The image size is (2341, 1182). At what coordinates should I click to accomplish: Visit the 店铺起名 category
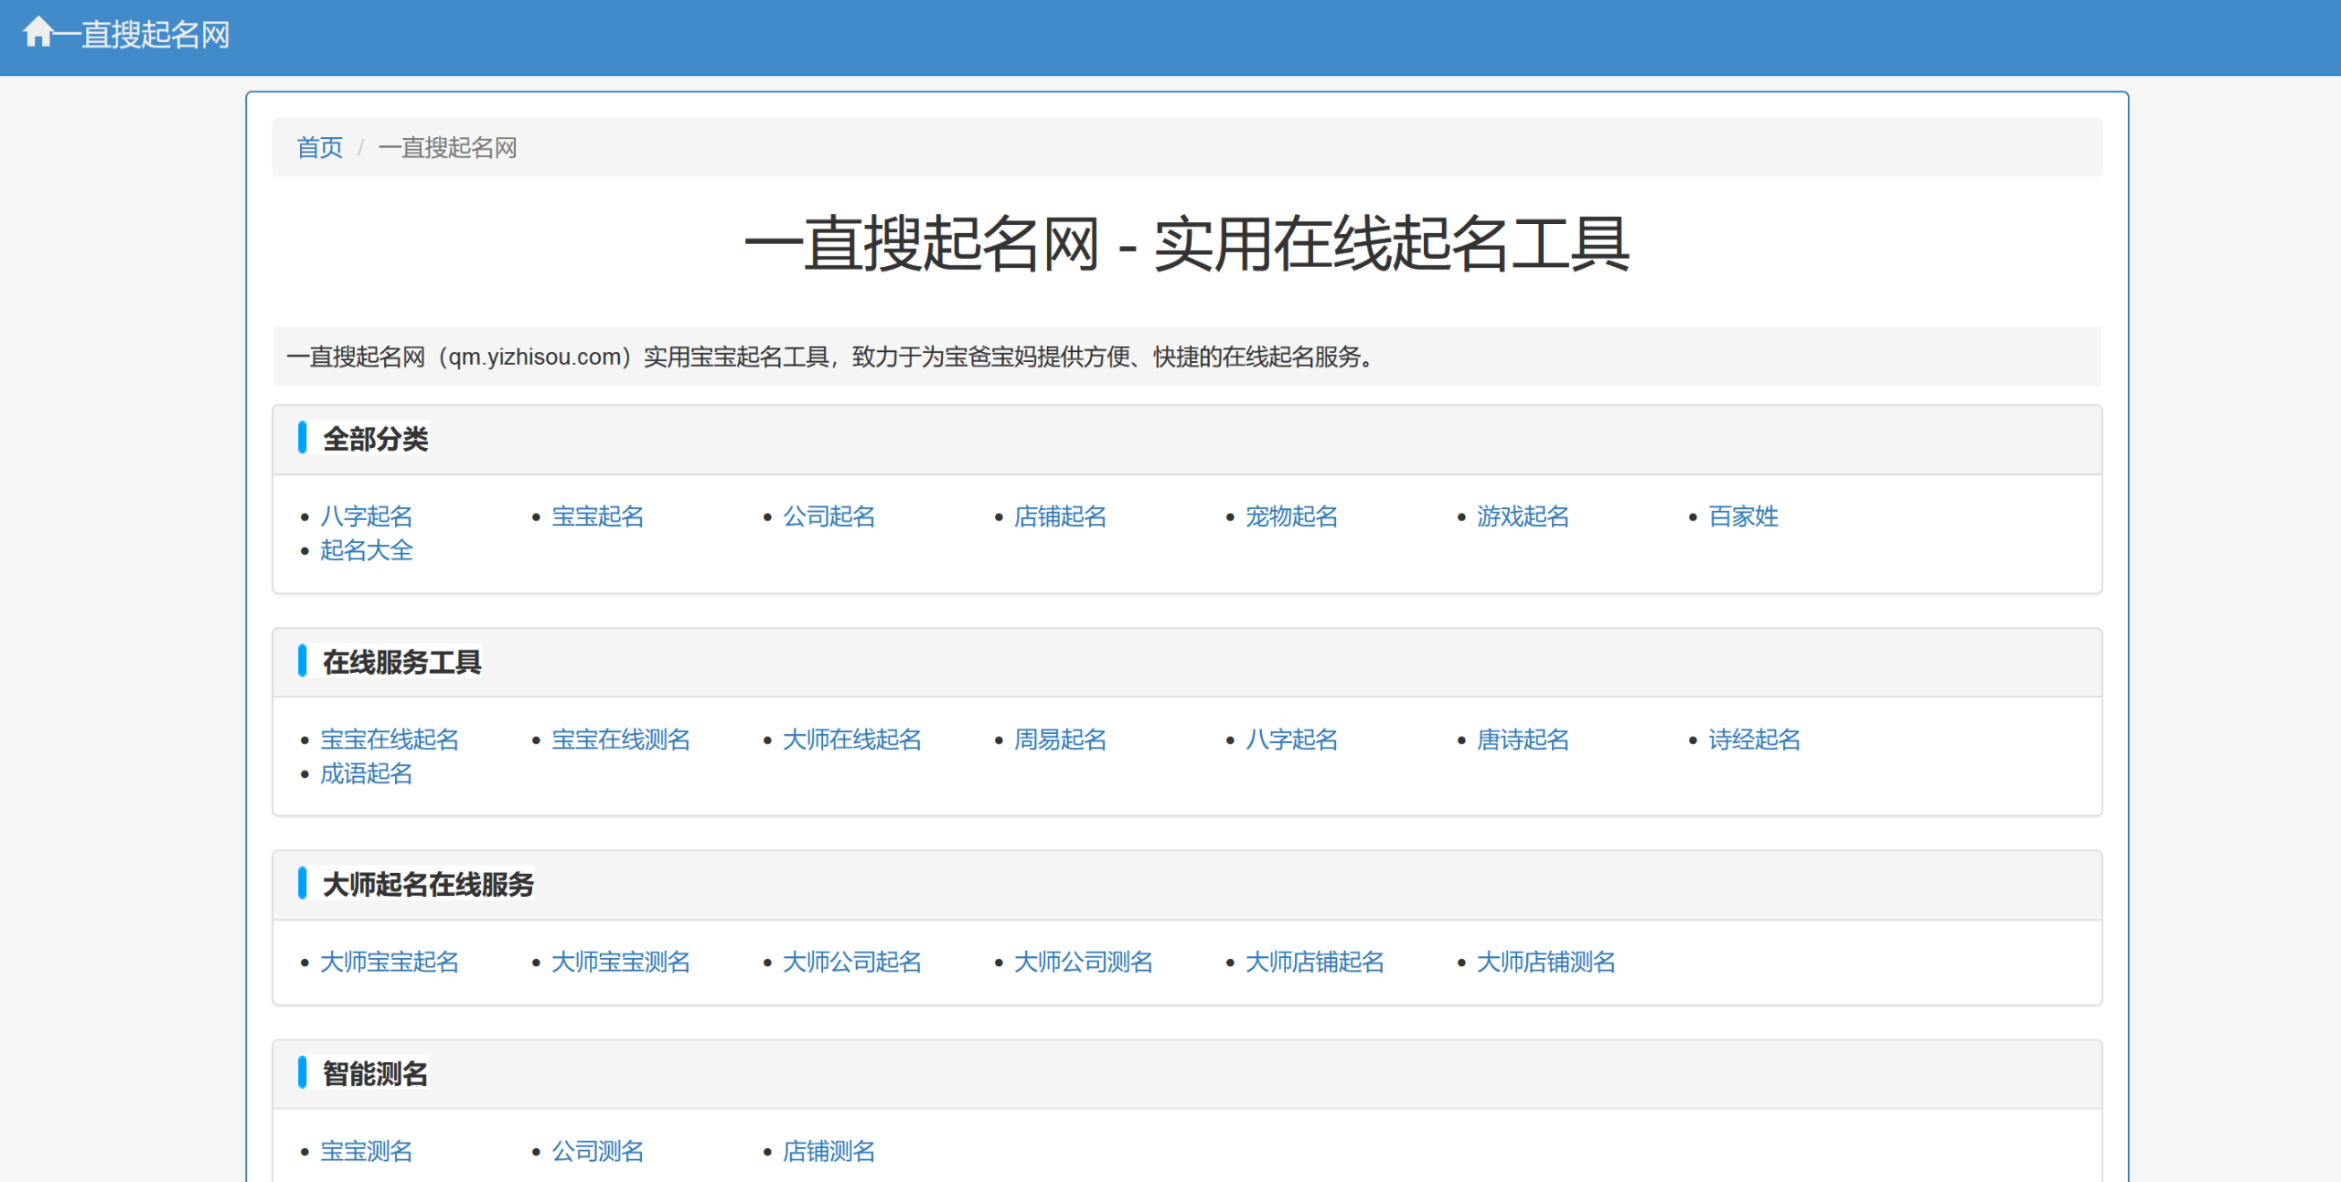[1061, 516]
